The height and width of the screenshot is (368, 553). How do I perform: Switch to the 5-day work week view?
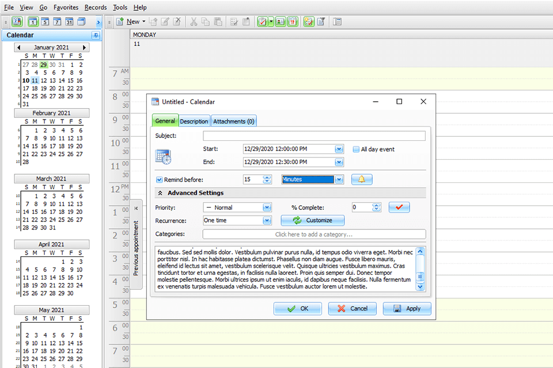pyautogui.click(x=44, y=22)
